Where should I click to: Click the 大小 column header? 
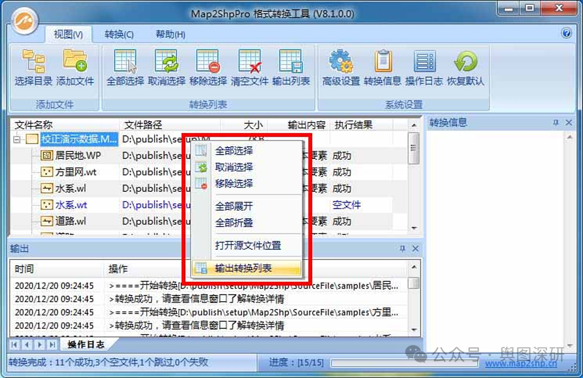tap(244, 125)
